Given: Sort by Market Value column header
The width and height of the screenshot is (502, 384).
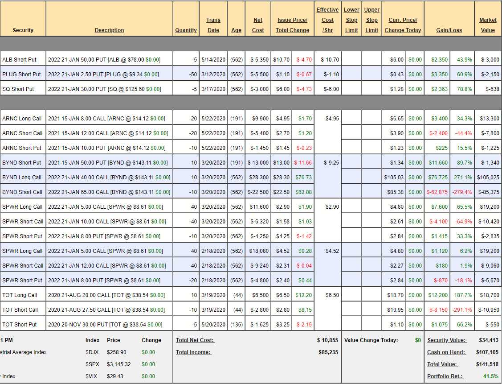Looking at the screenshot, I should [488, 25].
